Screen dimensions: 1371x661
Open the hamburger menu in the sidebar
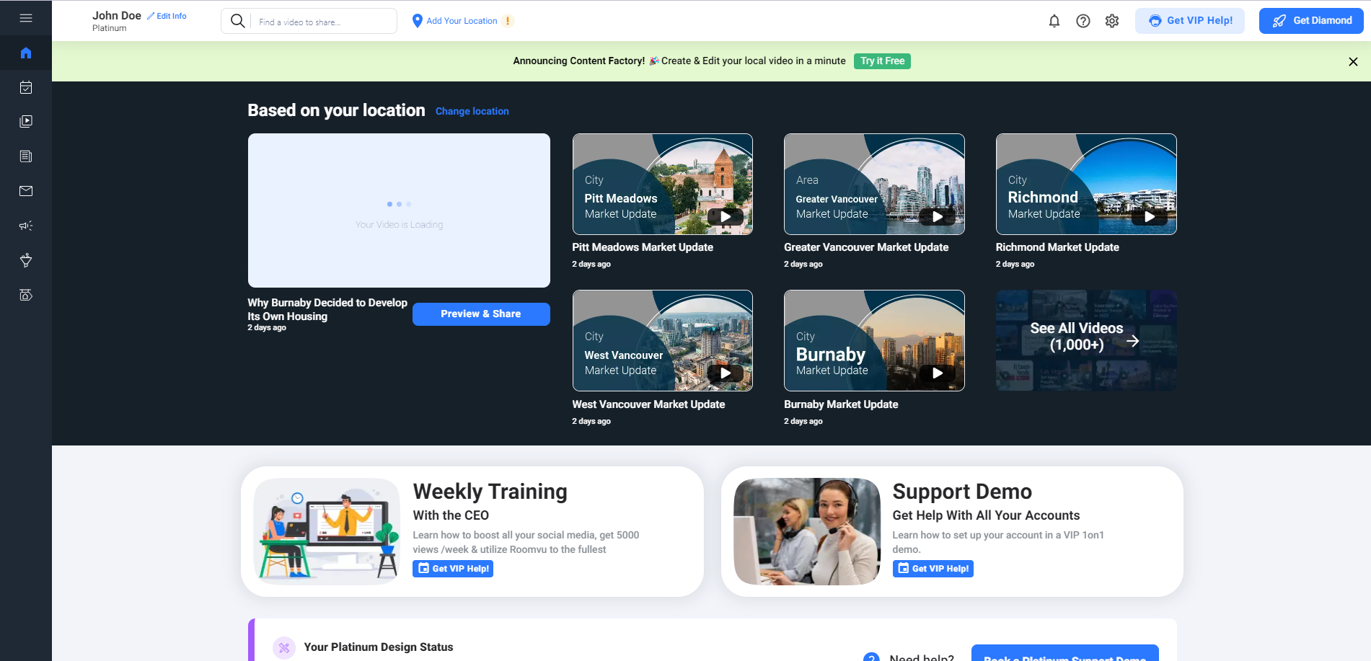(x=26, y=18)
